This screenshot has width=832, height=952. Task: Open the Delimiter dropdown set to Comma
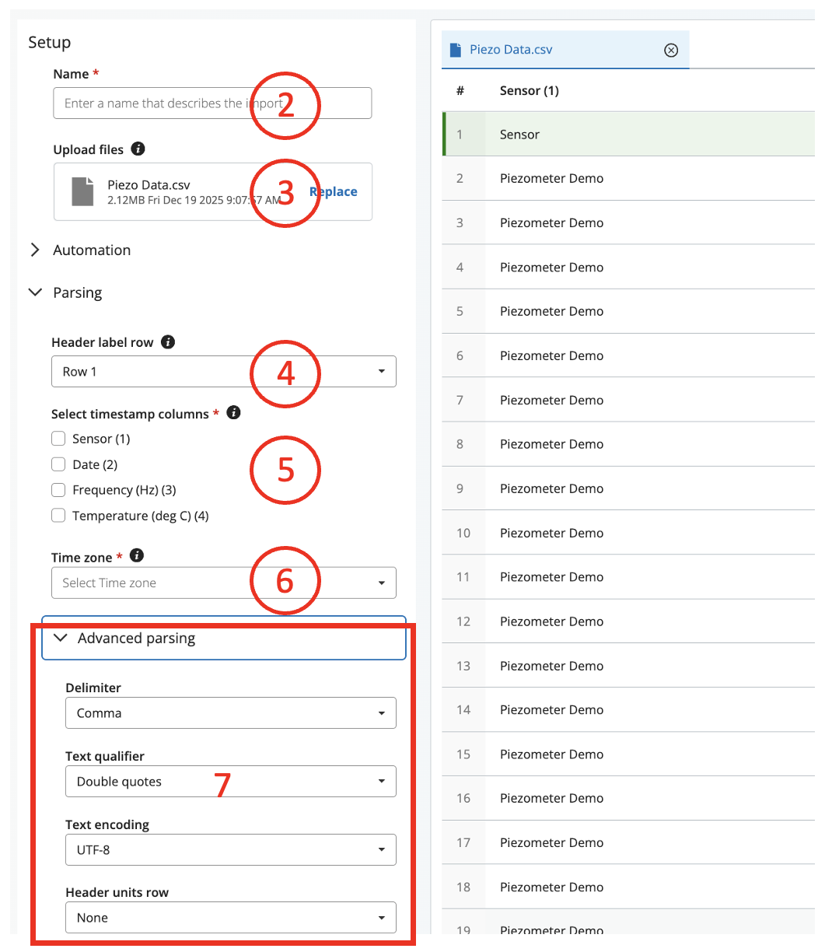(x=230, y=713)
